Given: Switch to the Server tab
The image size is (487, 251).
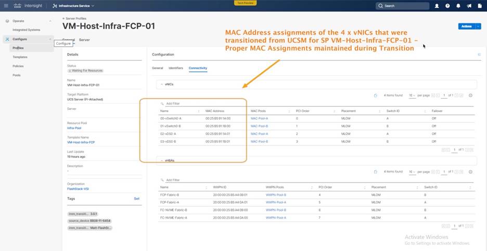Looking at the screenshot, I should point(84,40).
